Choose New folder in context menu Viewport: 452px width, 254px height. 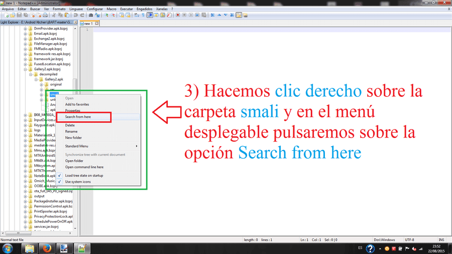[x=98, y=138]
